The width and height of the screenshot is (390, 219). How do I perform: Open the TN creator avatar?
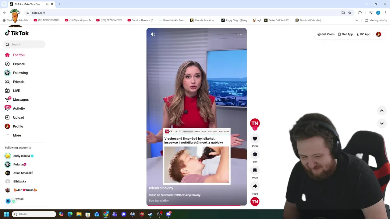click(x=255, y=123)
